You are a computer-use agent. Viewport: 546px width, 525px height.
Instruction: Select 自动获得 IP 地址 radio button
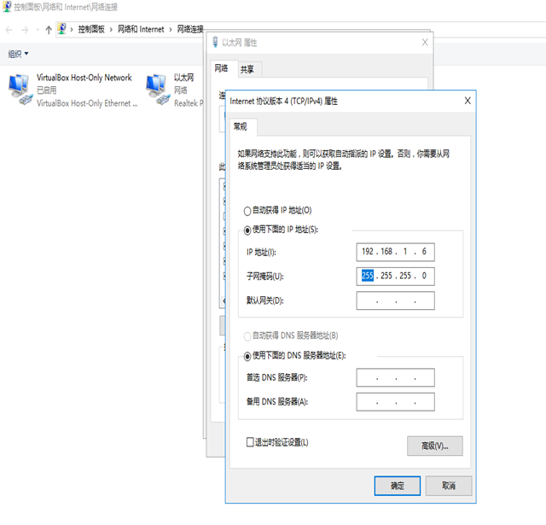click(247, 211)
